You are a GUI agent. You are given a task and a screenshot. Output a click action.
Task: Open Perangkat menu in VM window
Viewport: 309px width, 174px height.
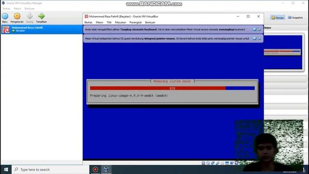pos(135,22)
